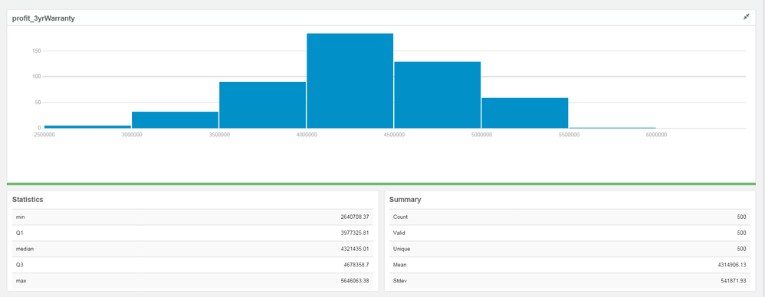Click the Valid row label
Viewport: 765px width, 297px height.
tap(399, 233)
